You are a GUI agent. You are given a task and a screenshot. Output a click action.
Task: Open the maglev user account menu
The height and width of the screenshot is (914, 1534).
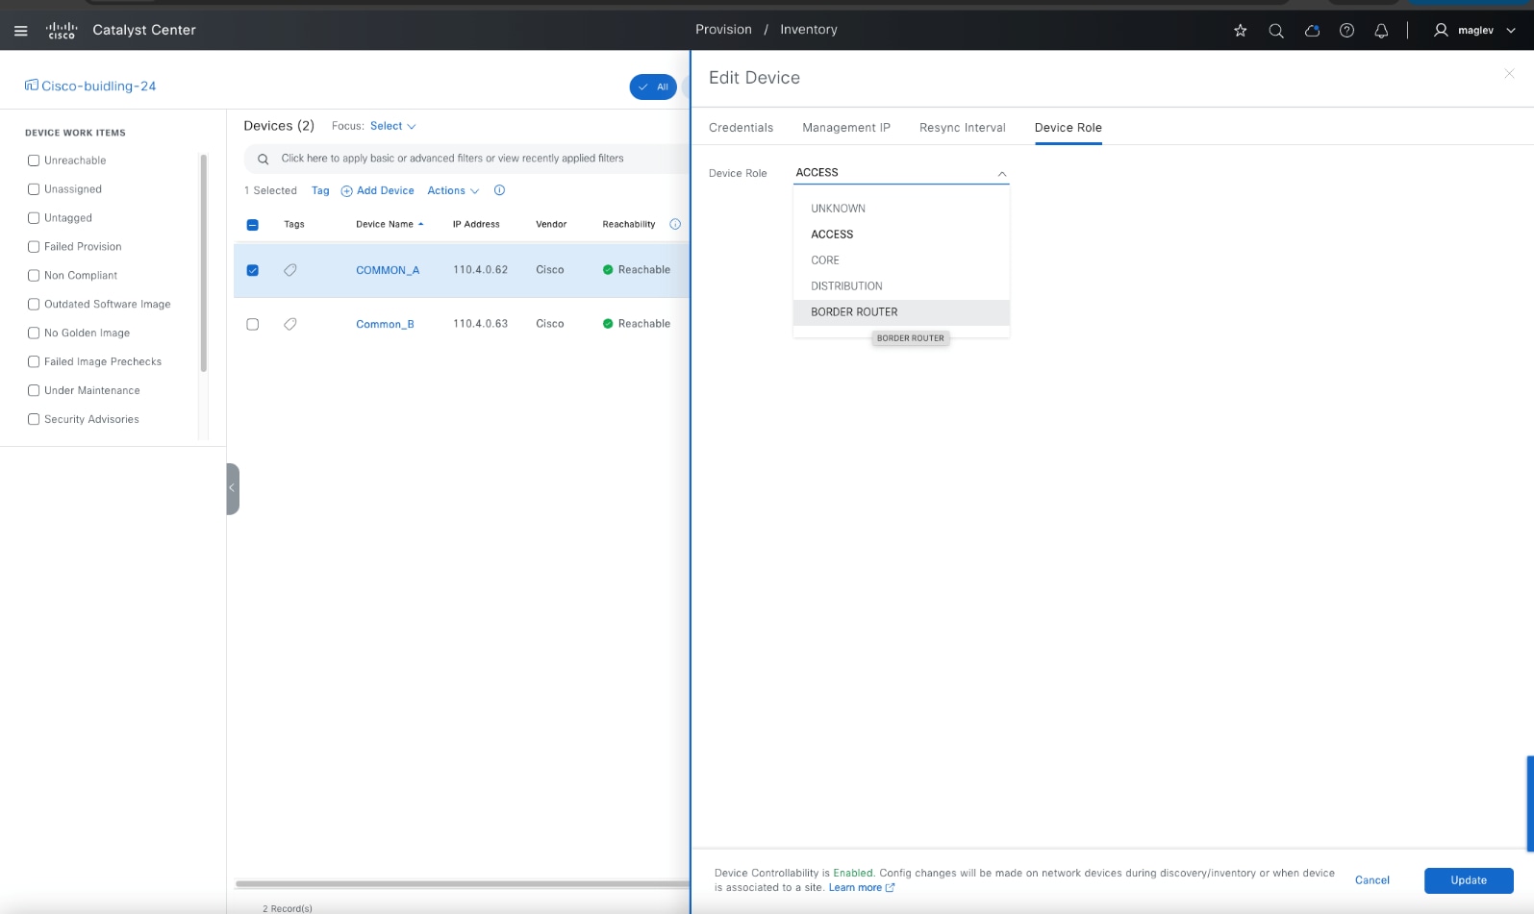click(x=1474, y=31)
